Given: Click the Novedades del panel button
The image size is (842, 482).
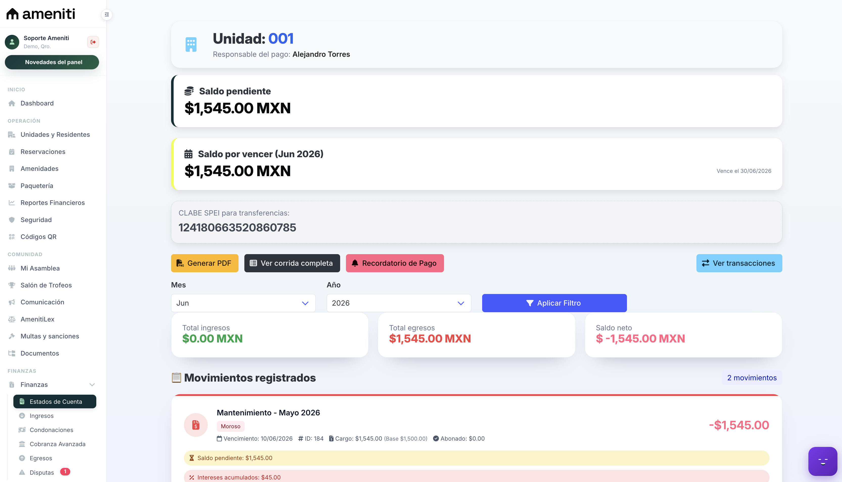Looking at the screenshot, I should [x=52, y=62].
